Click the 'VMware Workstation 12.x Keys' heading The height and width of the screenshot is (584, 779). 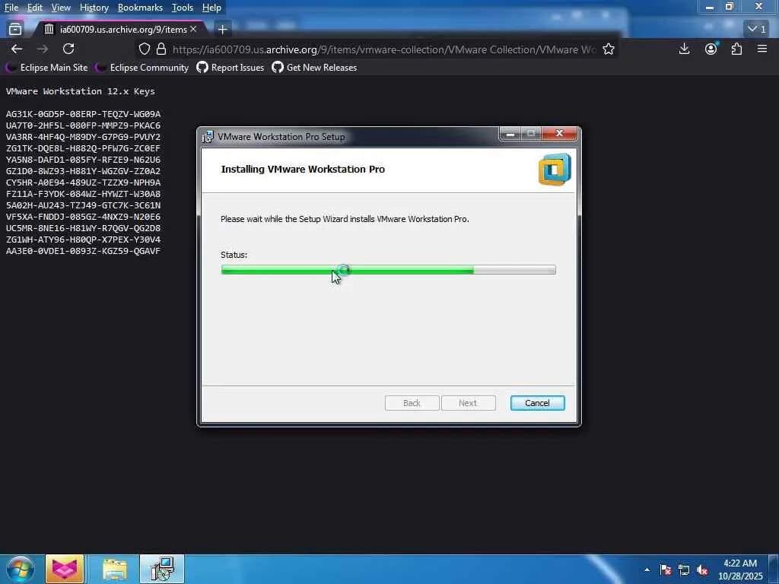coord(81,91)
